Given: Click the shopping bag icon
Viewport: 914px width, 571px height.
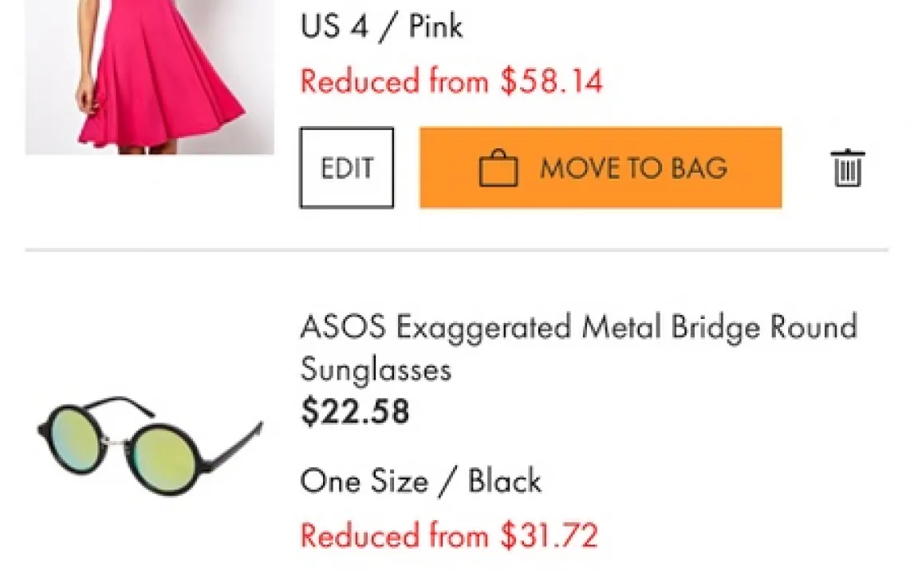Looking at the screenshot, I should click(x=498, y=169).
